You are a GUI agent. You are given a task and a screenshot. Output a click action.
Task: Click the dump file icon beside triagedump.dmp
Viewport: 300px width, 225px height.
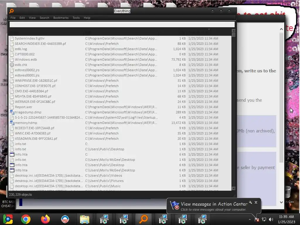(x=12, y=112)
